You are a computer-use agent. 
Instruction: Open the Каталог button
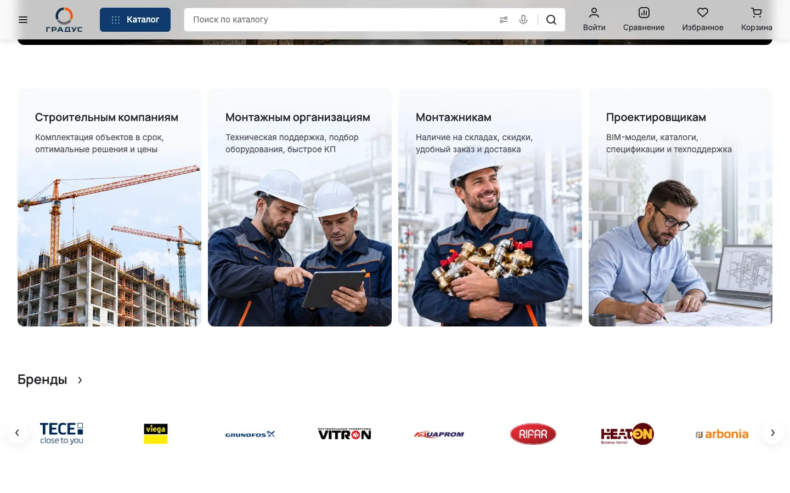point(135,20)
